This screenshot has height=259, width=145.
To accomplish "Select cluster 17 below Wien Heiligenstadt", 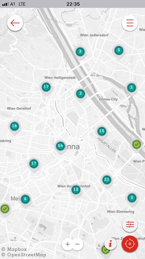I will coord(46,87).
